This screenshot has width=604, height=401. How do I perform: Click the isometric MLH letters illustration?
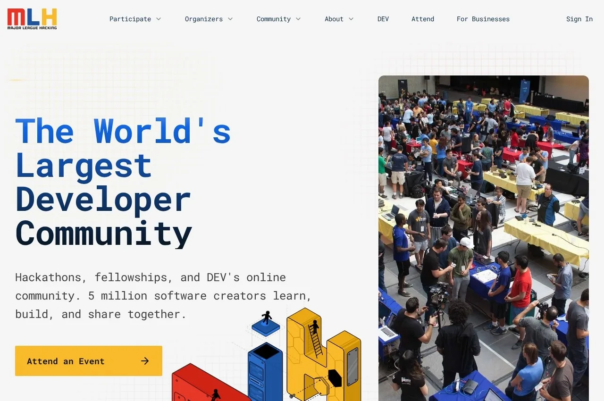267,355
